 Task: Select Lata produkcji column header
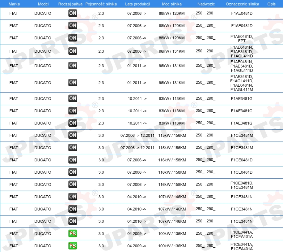(x=138, y=4)
